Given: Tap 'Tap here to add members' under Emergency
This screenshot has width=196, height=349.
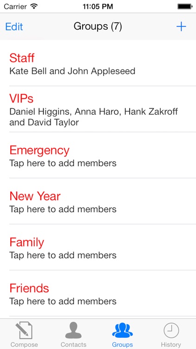Looking at the screenshot, I should pos(63,163).
